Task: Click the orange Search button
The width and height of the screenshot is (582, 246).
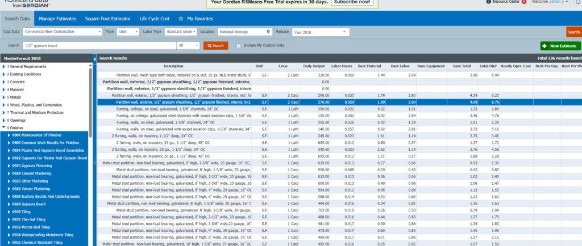Action: [215, 45]
